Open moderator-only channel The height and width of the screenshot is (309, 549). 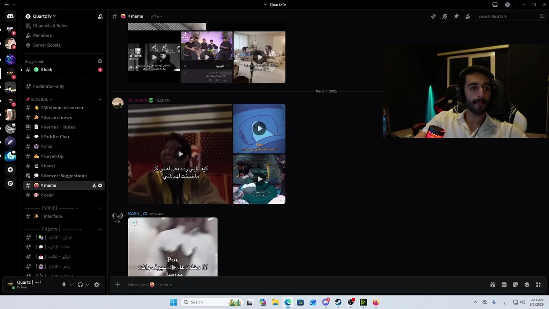click(63, 86)
